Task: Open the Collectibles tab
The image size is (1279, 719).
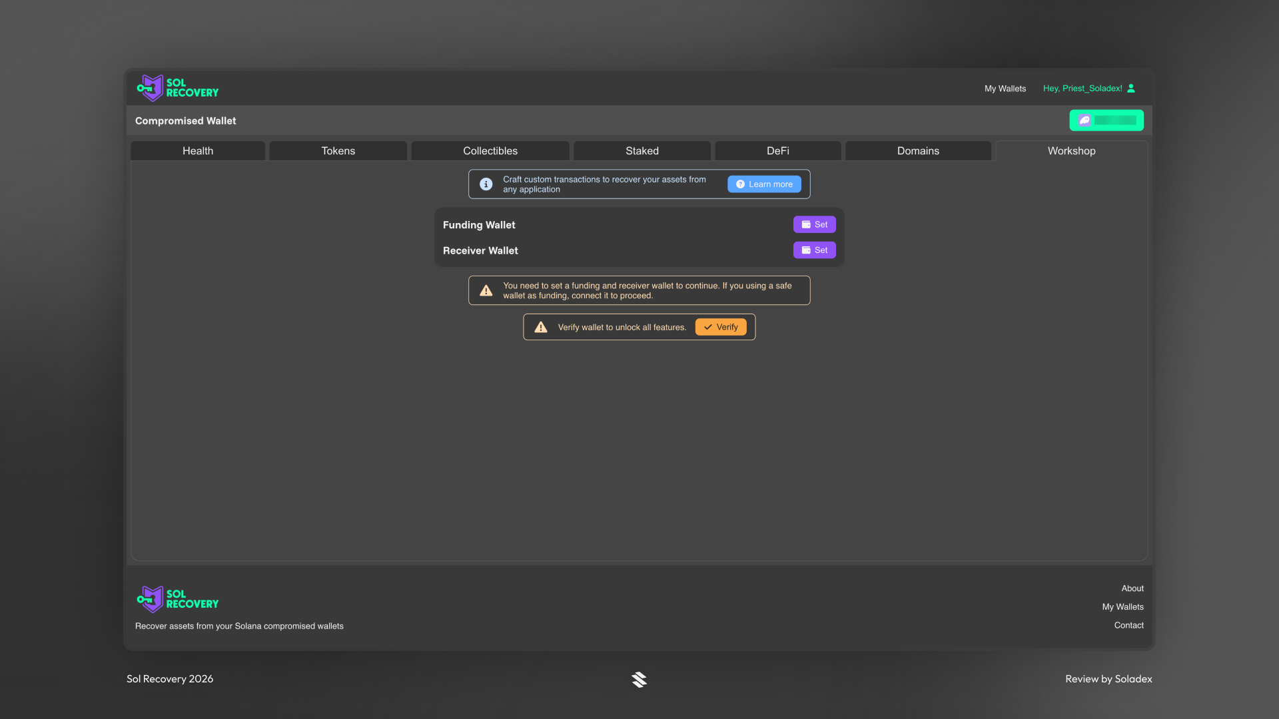Action: coord(490,150)
